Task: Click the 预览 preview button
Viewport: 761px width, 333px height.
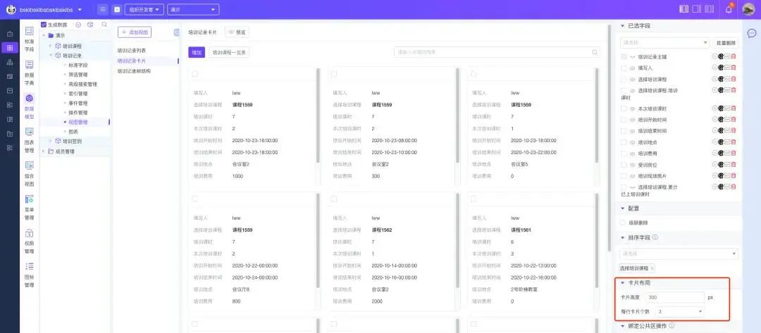Action: coord(237,32)
